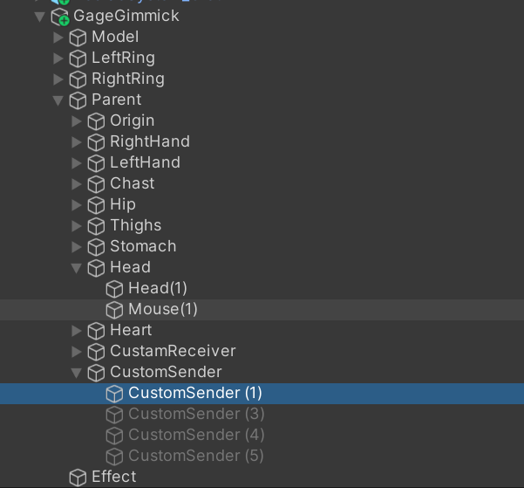The width and height of the screenshot is (524, 488).
Task: Collapse the GageGimmick hierarchy
Action: click(40, 17)
